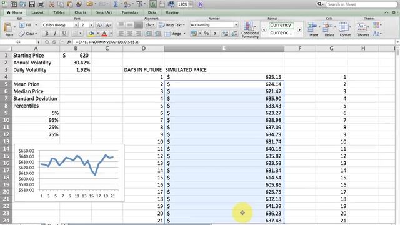Switch to the Charts ribbon tab

(x=80, y=12)
